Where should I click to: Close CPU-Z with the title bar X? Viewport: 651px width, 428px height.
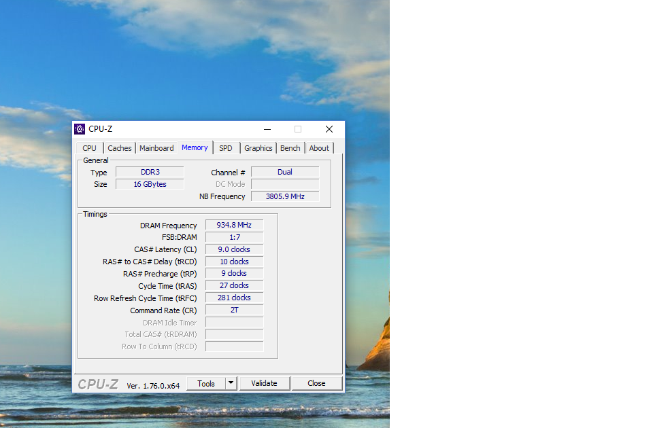(329, 129)
